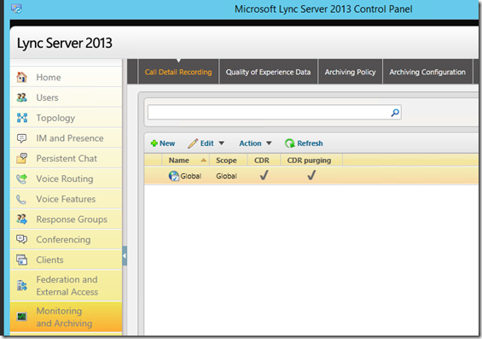This screenshot has height=339, width=482.
Task: Open Voice Features section
Action: coord(66,199)
